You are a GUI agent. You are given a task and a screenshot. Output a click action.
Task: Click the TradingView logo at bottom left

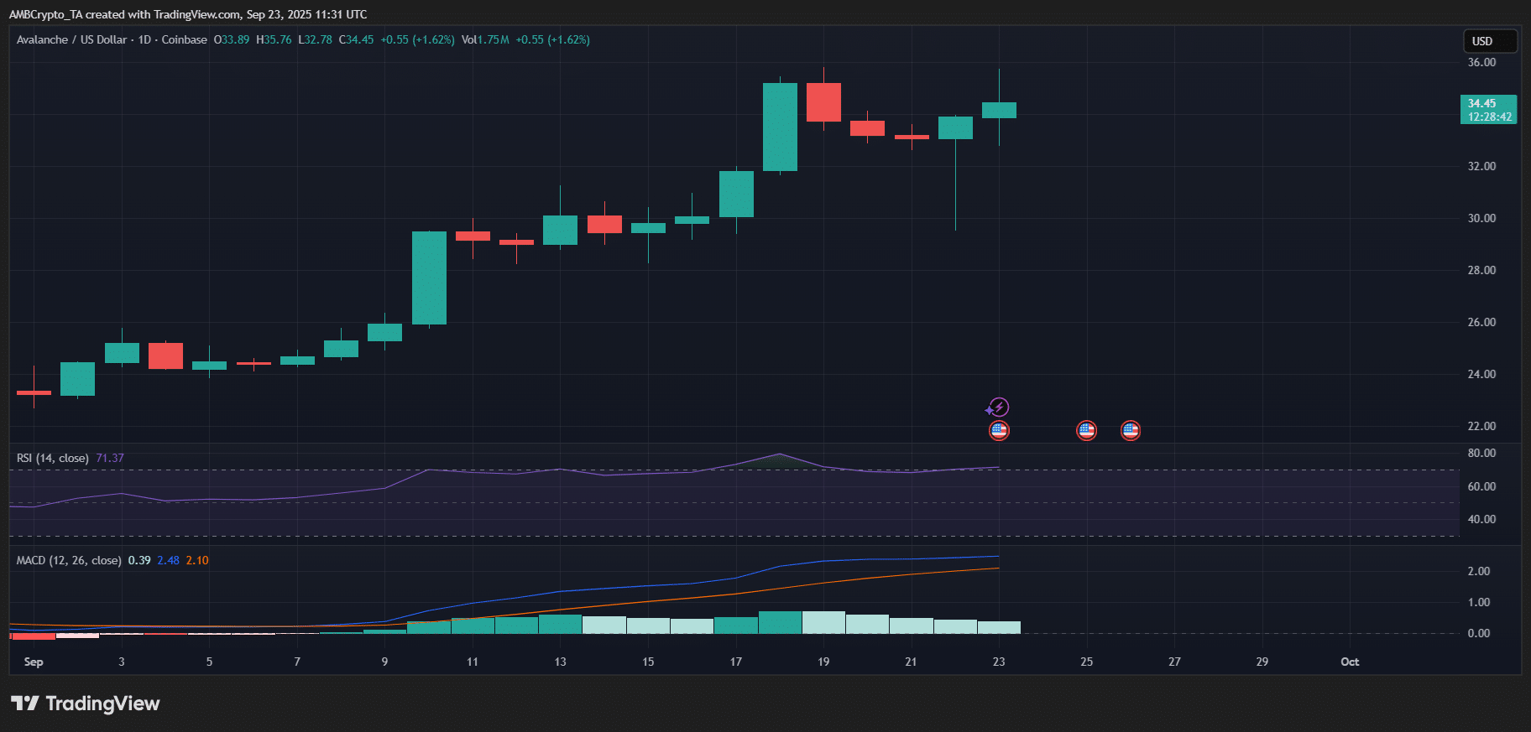tap(85, 703)
